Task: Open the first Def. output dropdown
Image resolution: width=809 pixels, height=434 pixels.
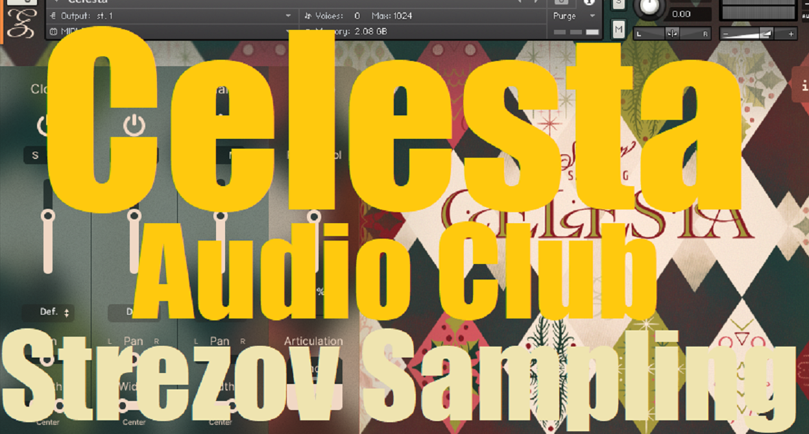Action: click(48, 312)
